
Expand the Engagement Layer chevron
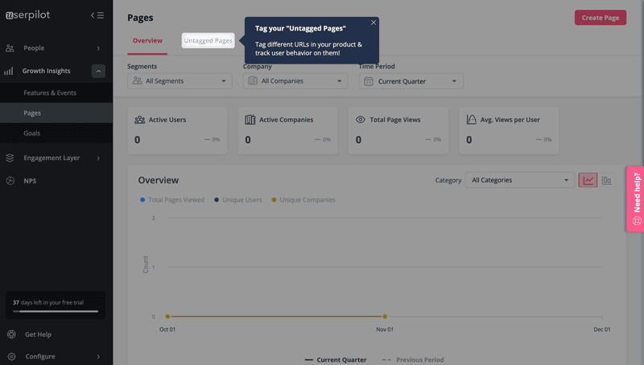click(98, 158)
